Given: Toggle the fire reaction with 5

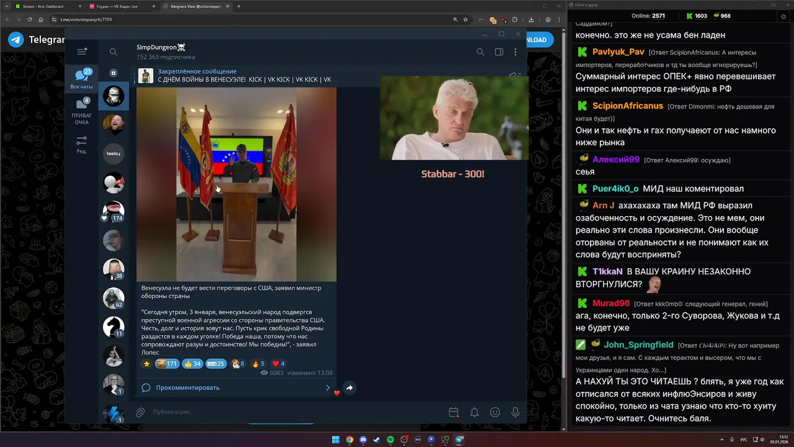Looking at the screenshot, I should coord(258,364).
